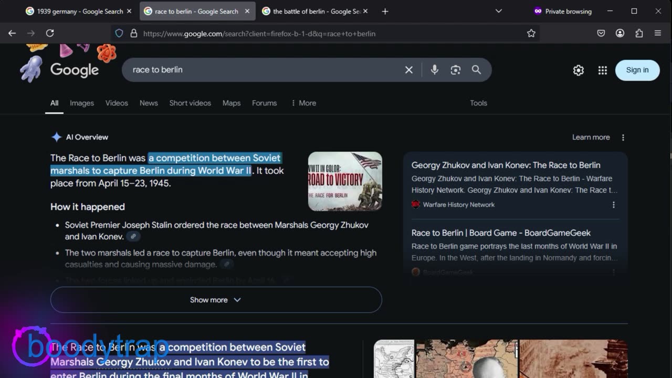The width and height of the screenshot is (672, 378).
Task: Click the address bar URL
Action: 259,34
